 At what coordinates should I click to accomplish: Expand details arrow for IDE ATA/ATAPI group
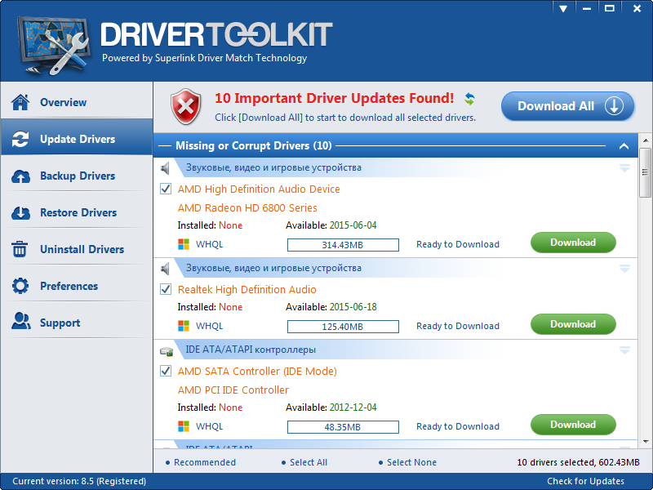(624, 350)
